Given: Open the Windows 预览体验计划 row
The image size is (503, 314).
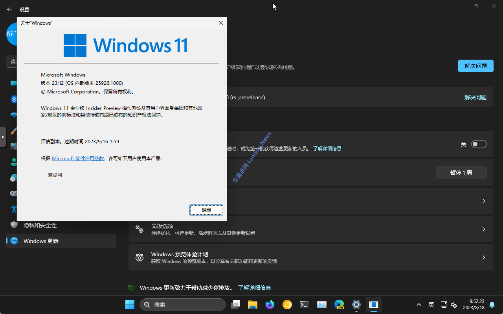Looking at the screenshot, I should (x=310, y=257).
